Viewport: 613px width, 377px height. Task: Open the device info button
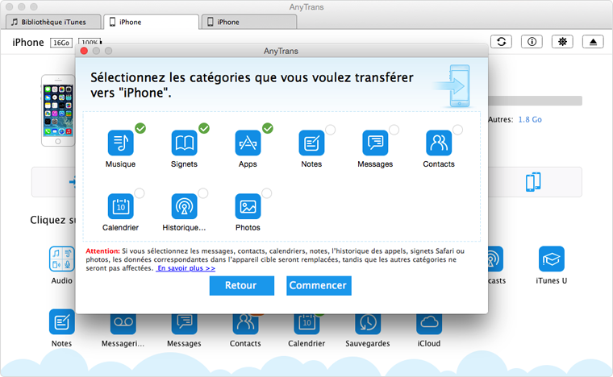tap(532, 42)
